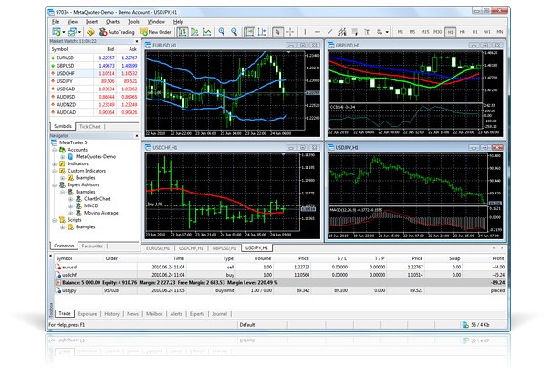
Task: Set the timeframe to H4
Action: pos(463,32)
